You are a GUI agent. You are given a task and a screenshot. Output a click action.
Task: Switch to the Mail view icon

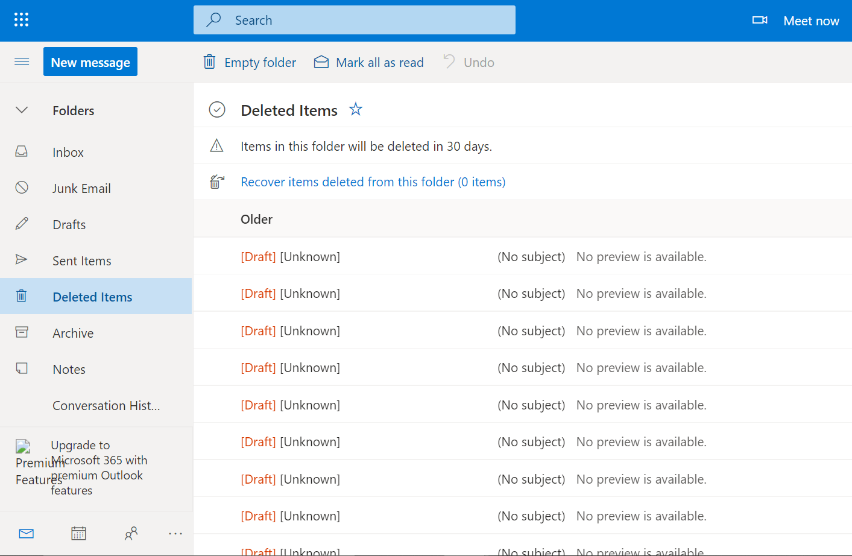(27, 534)
